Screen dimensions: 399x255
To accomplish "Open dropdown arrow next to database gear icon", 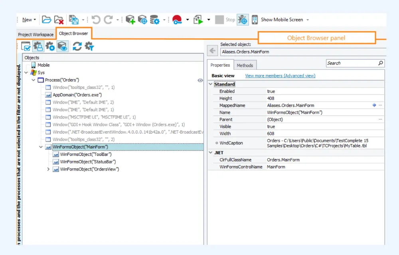I will tap(164, 20).
